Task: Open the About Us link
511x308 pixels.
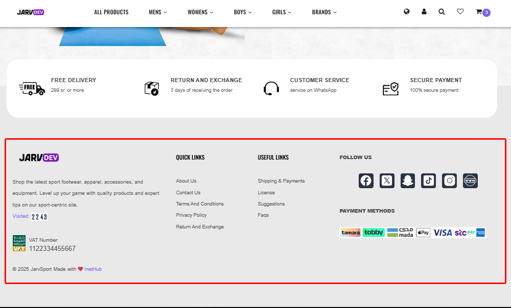Action: tap(186, 181)
